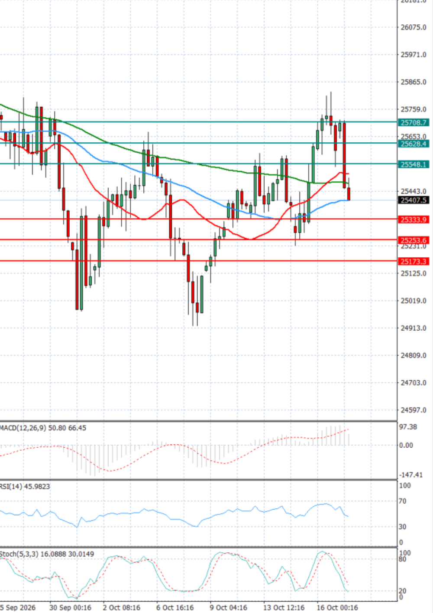Click the 16 Oct 00:16 time axis label
This screenshot has height=613, width=433.
pyautogui.click(x=337, y=607)
